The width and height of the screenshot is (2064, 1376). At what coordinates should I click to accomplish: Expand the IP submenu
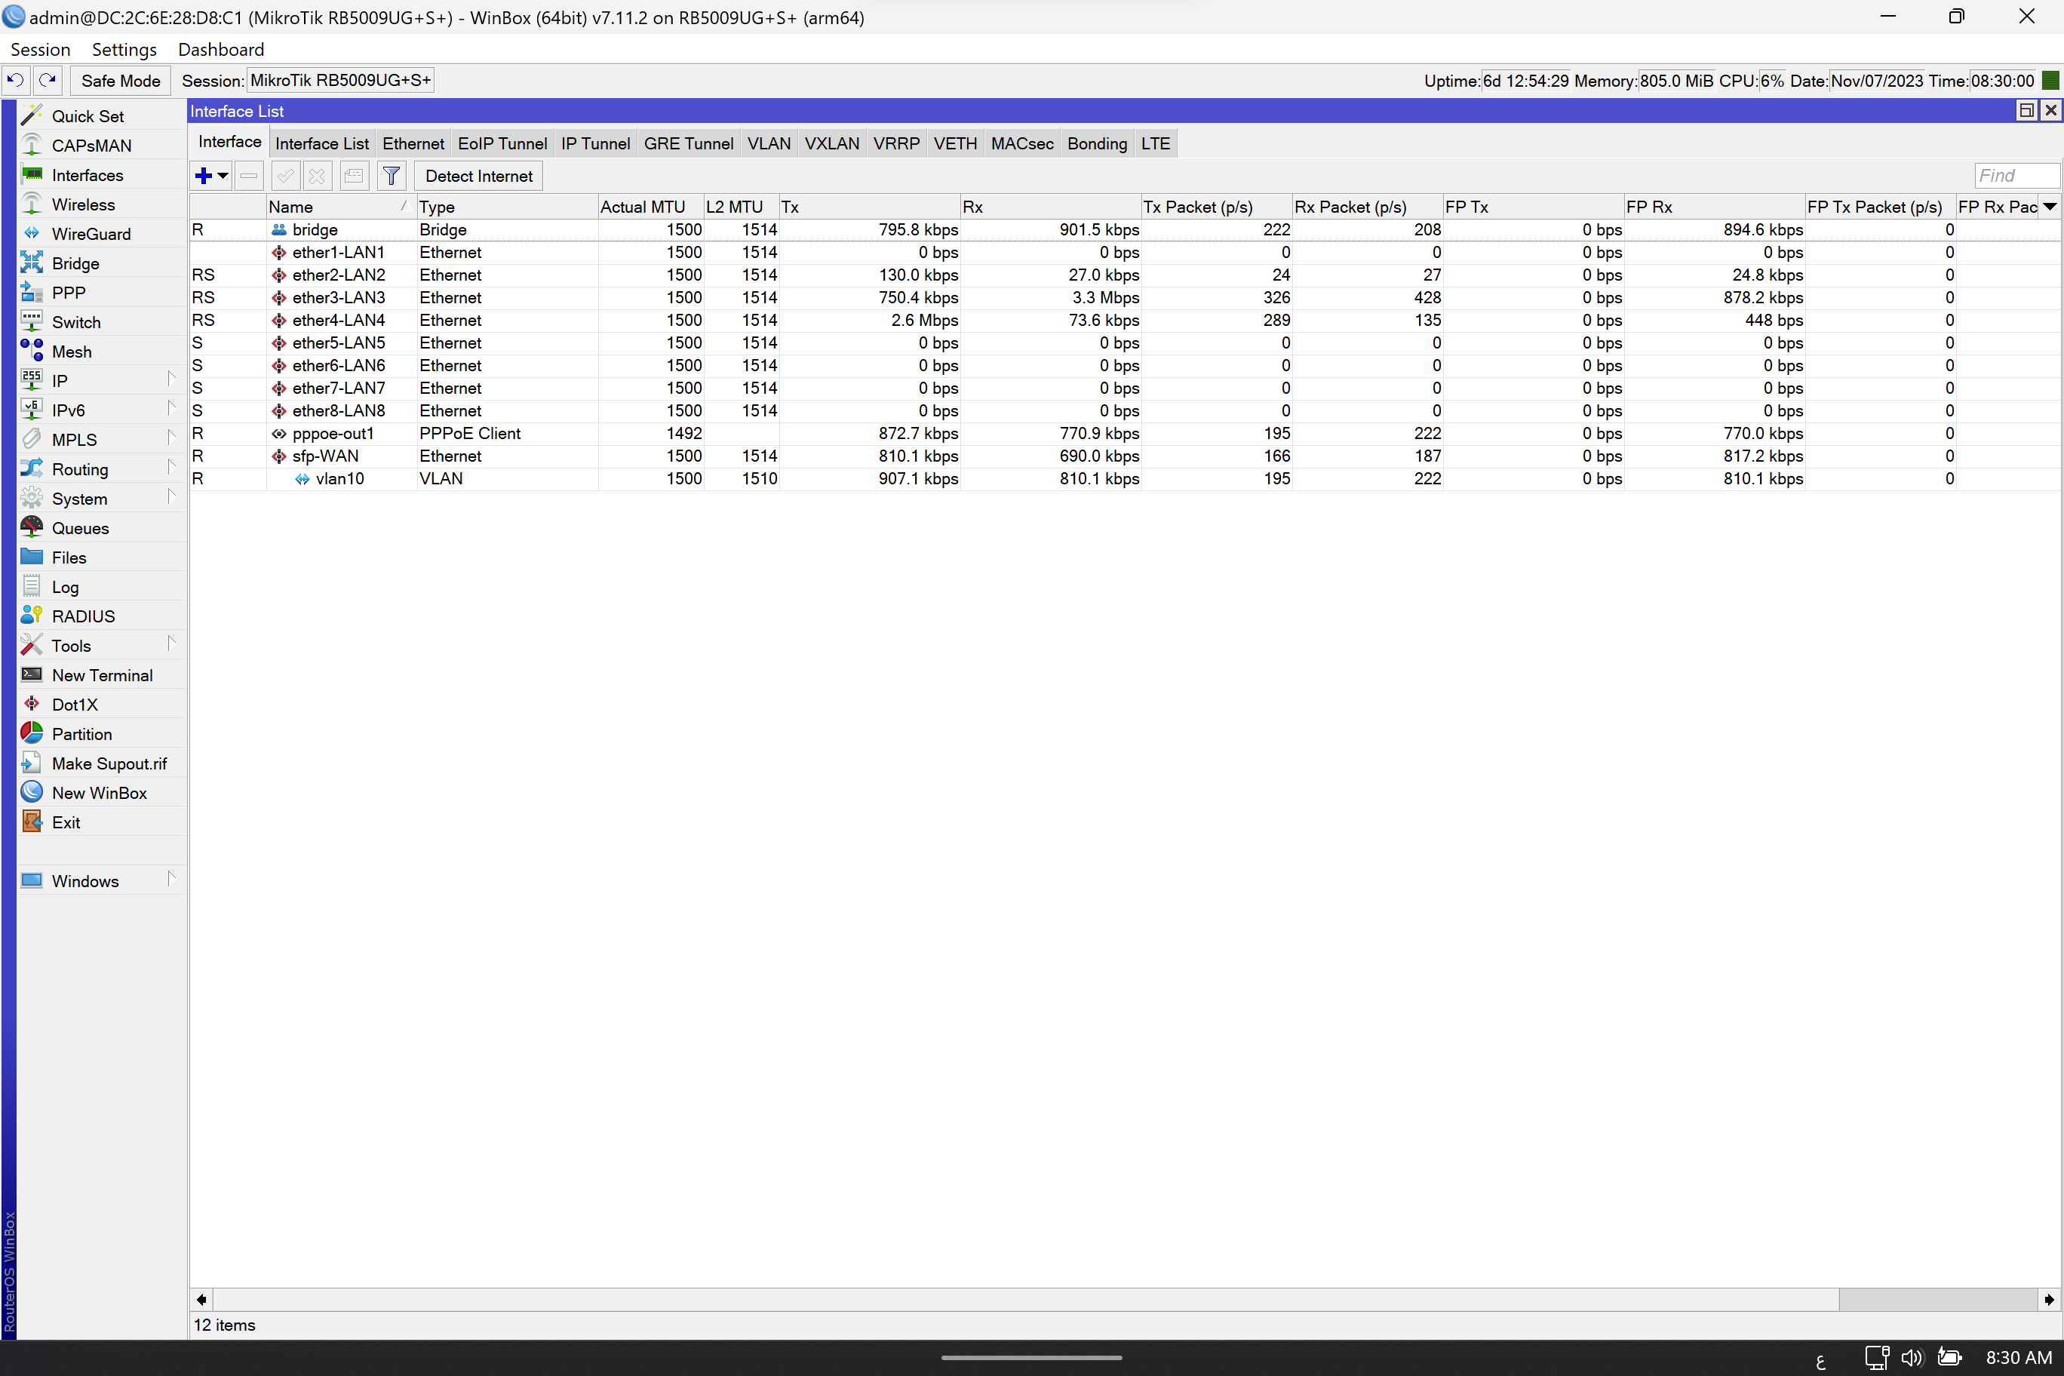[x=171, y=378]
